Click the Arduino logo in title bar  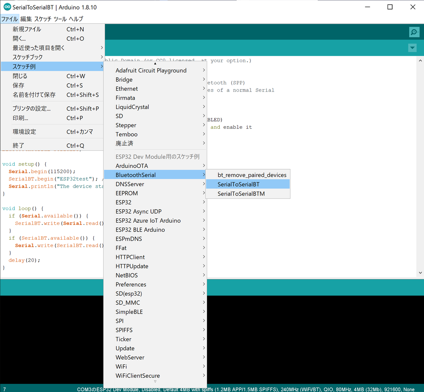7,7
